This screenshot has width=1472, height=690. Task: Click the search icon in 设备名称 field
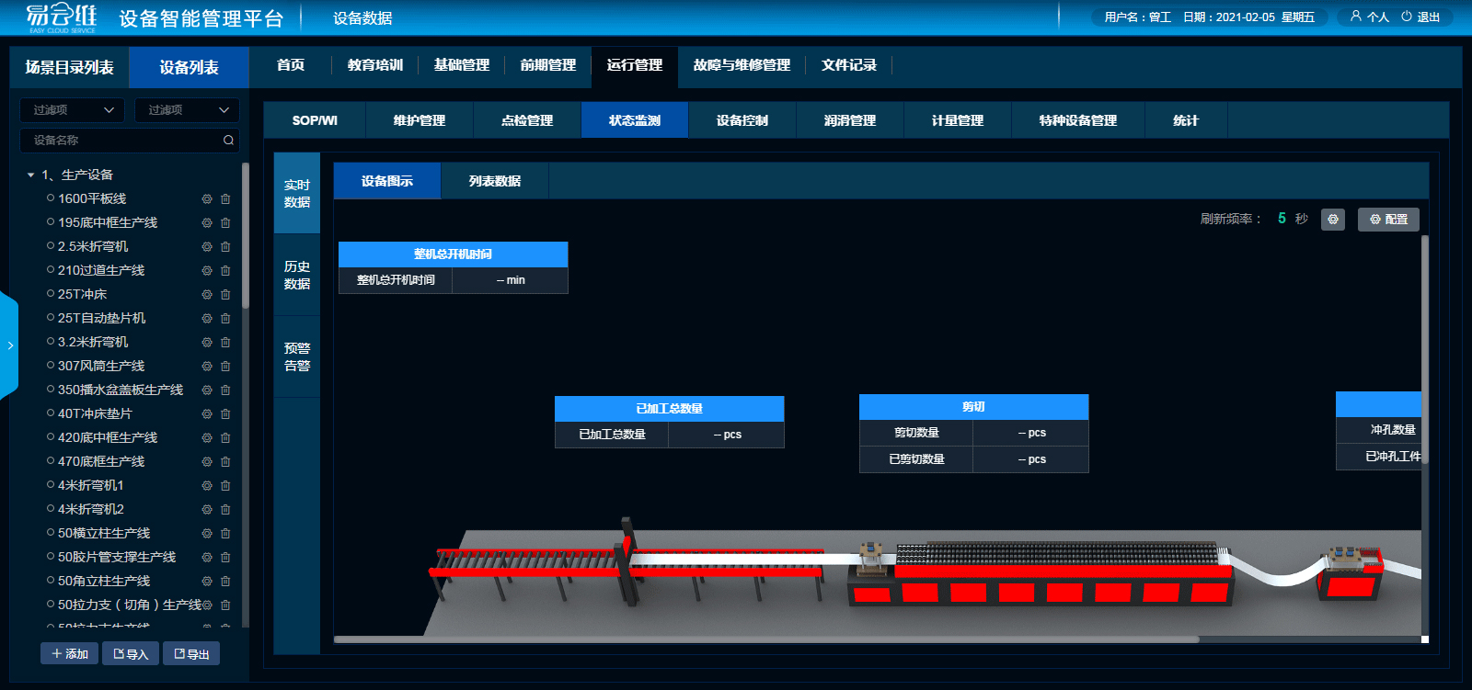click(x=228, y=140)
